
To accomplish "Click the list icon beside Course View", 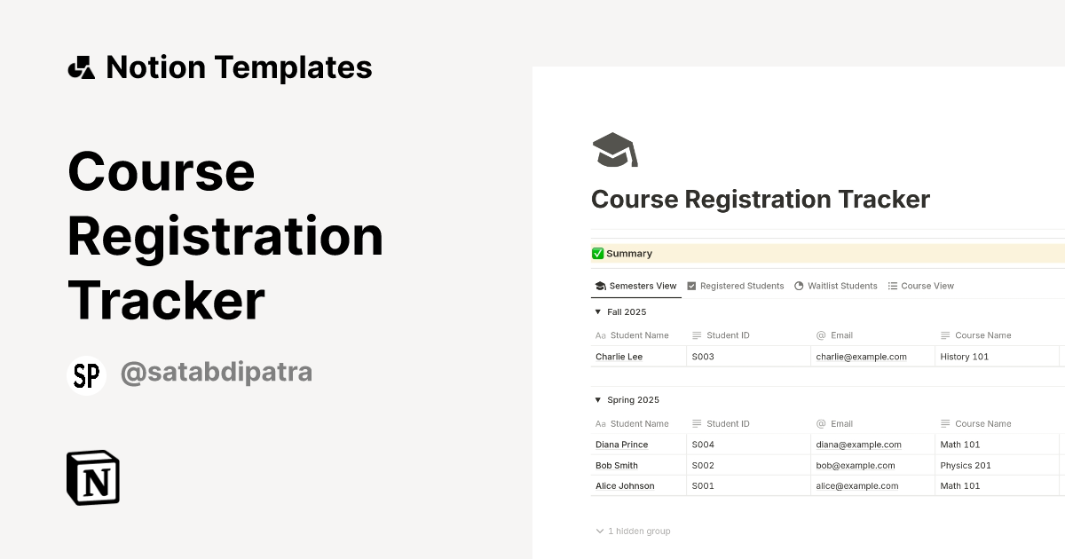I will click(x=892, y=286).
